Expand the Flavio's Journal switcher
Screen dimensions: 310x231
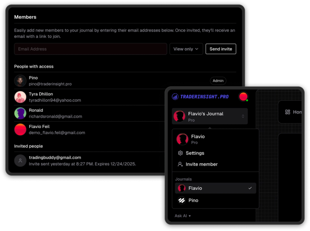[x=210, y=116]
